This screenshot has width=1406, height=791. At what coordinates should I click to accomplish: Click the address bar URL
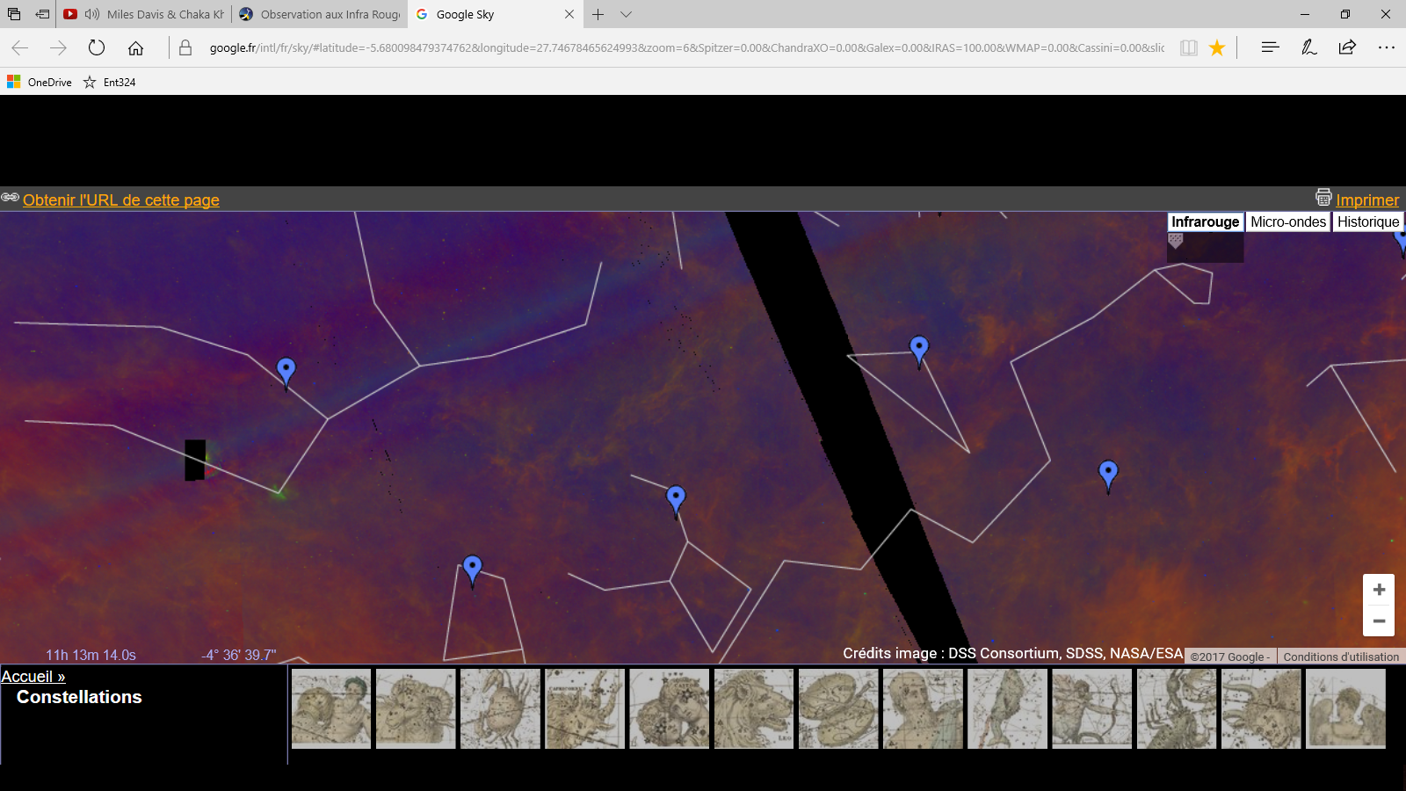click(x=687, y=48)
